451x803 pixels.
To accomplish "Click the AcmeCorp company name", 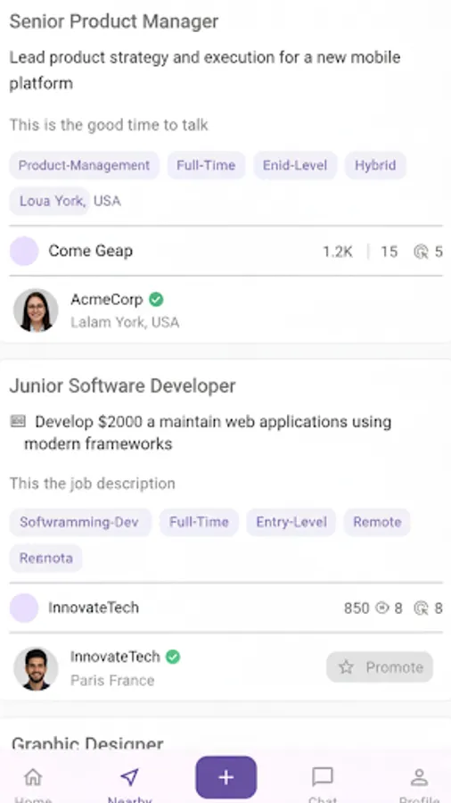I will click(x=106, y=300).
